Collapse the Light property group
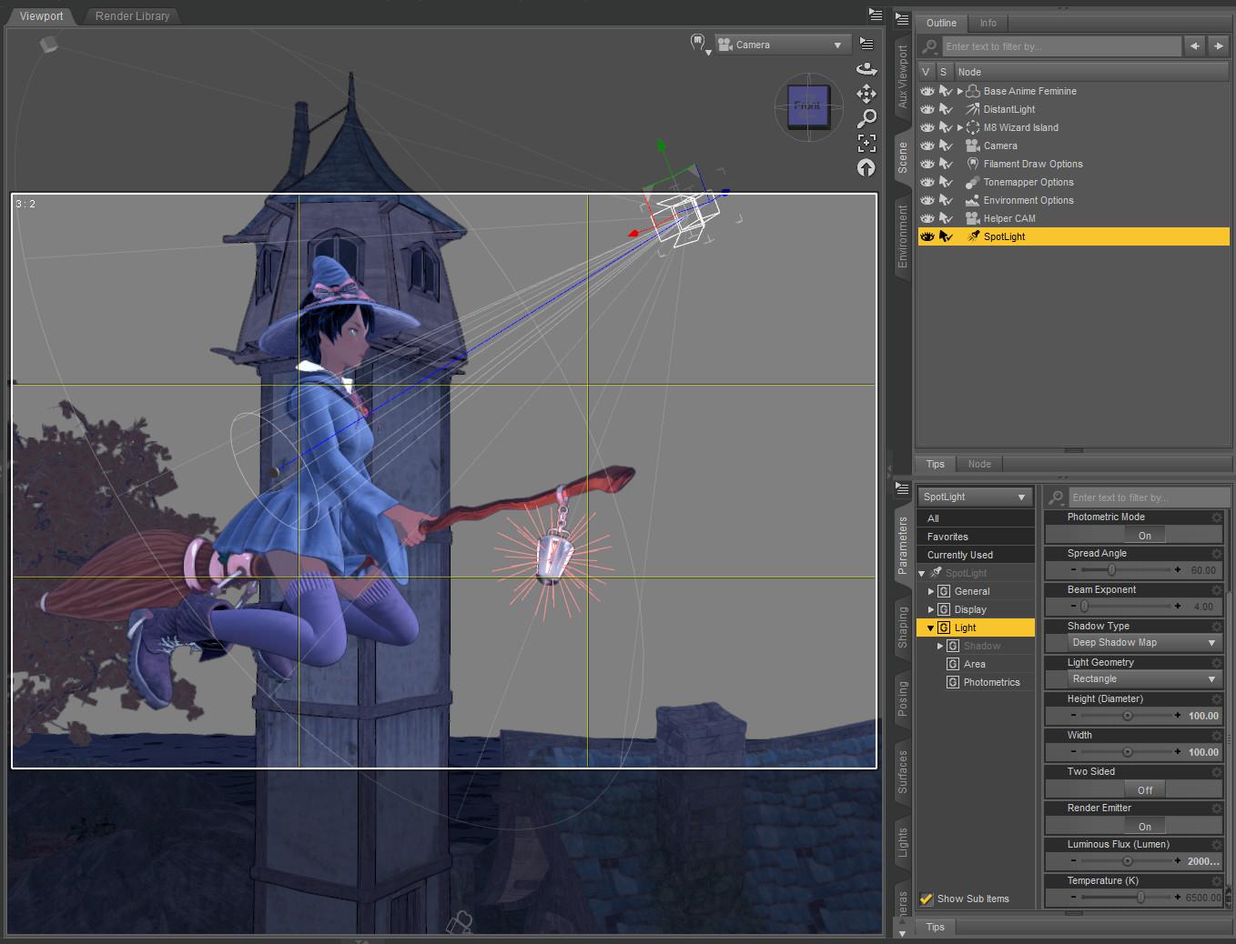Screen dimensions: 1236x944 coord(931,628)
